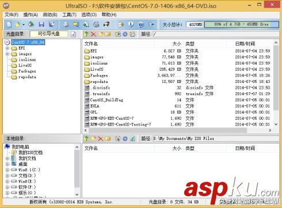Select 我的ISO文档 in local tree

[x=31, y=153]
